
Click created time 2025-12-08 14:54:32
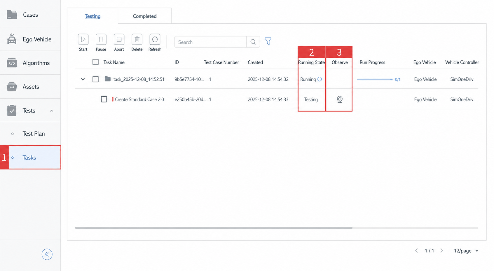(268, 79)
